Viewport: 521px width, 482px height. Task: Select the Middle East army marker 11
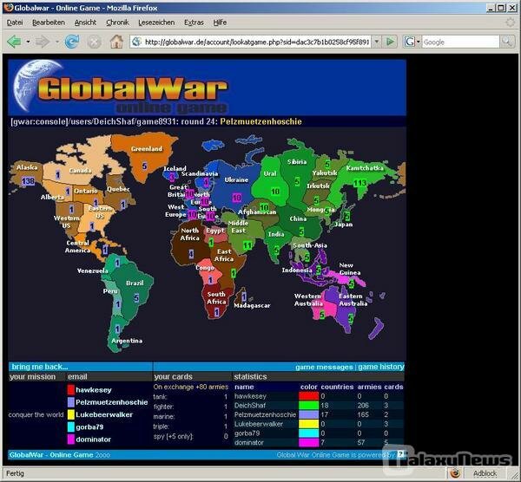[247, 245]
